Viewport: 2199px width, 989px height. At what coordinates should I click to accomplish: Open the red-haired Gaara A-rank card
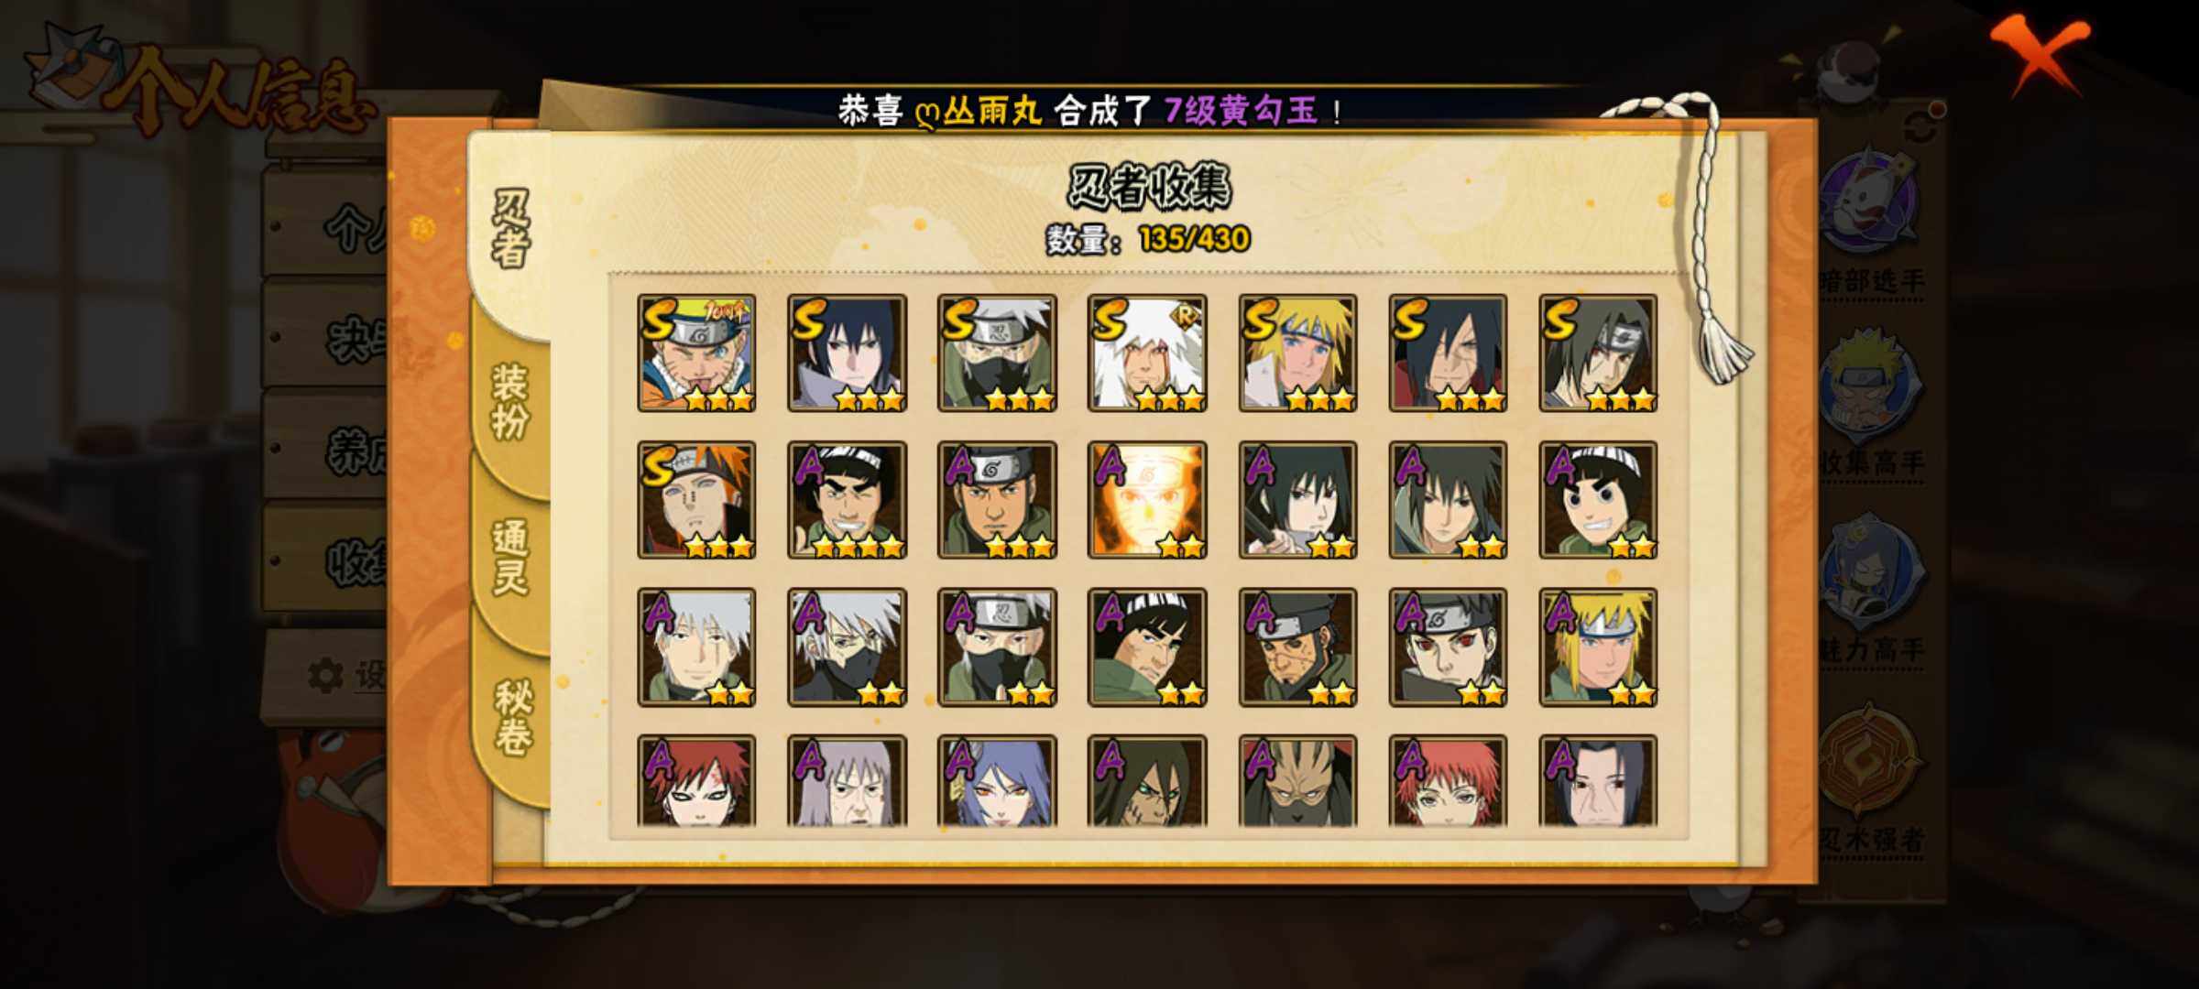pos(696,781)
